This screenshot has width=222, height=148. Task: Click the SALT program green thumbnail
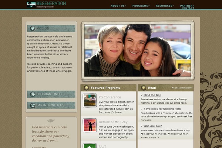coord(90,146)
